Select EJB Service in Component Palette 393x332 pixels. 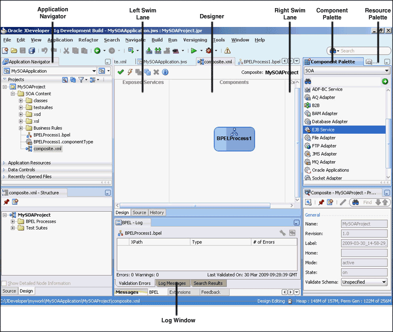click(344, 129)
